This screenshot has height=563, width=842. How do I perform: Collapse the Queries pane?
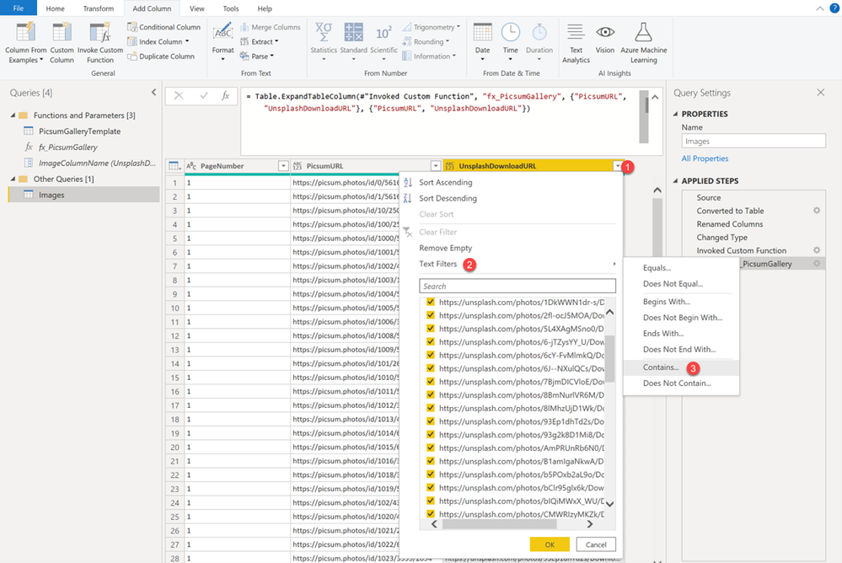[x=153, y=93]
